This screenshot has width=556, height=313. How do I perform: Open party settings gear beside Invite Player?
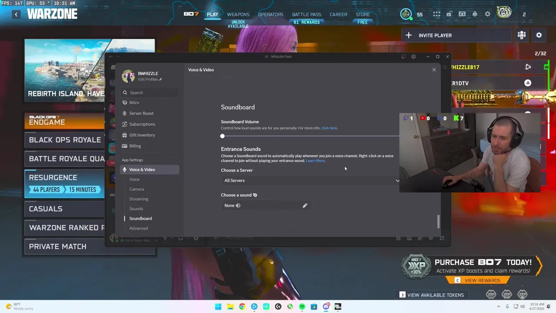(539, 35)
